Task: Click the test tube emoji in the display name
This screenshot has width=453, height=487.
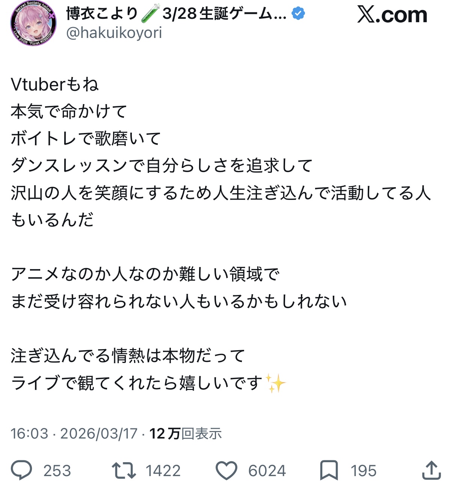Action: [x=151, y=14]
